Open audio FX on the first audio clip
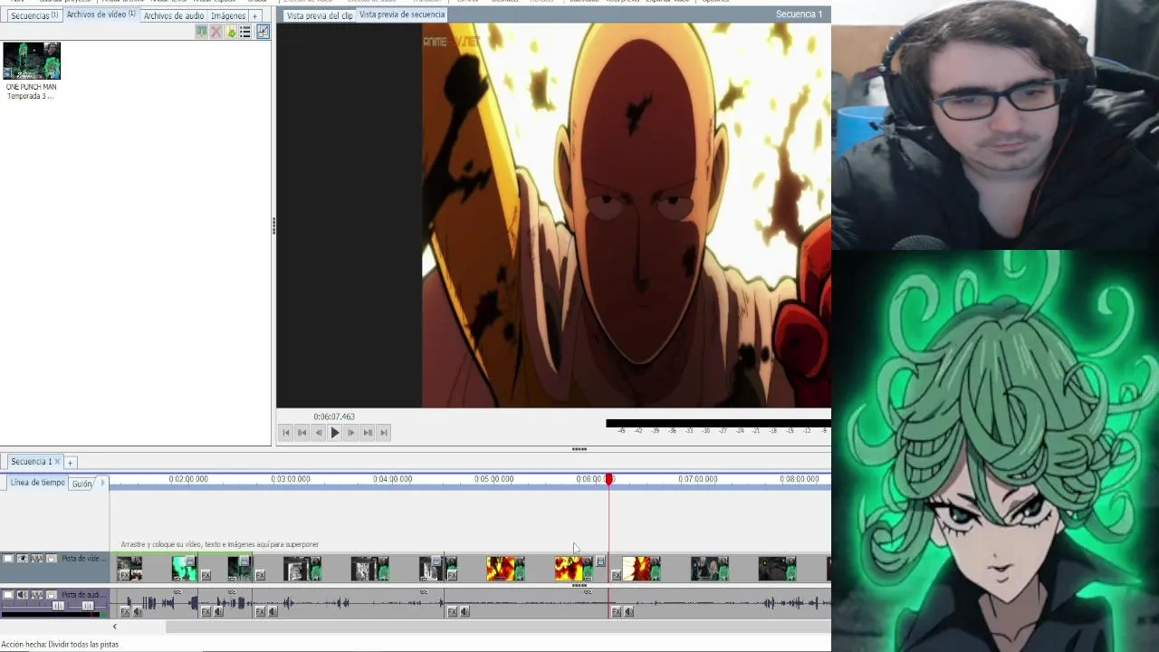The height and width of the screenshot is (652, 1159). pyautogui.click(x=125, y=611)
